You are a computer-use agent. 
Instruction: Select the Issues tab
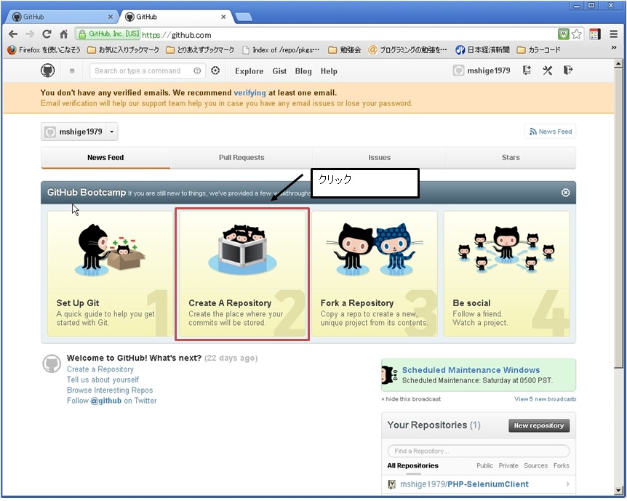coord(380,158)
